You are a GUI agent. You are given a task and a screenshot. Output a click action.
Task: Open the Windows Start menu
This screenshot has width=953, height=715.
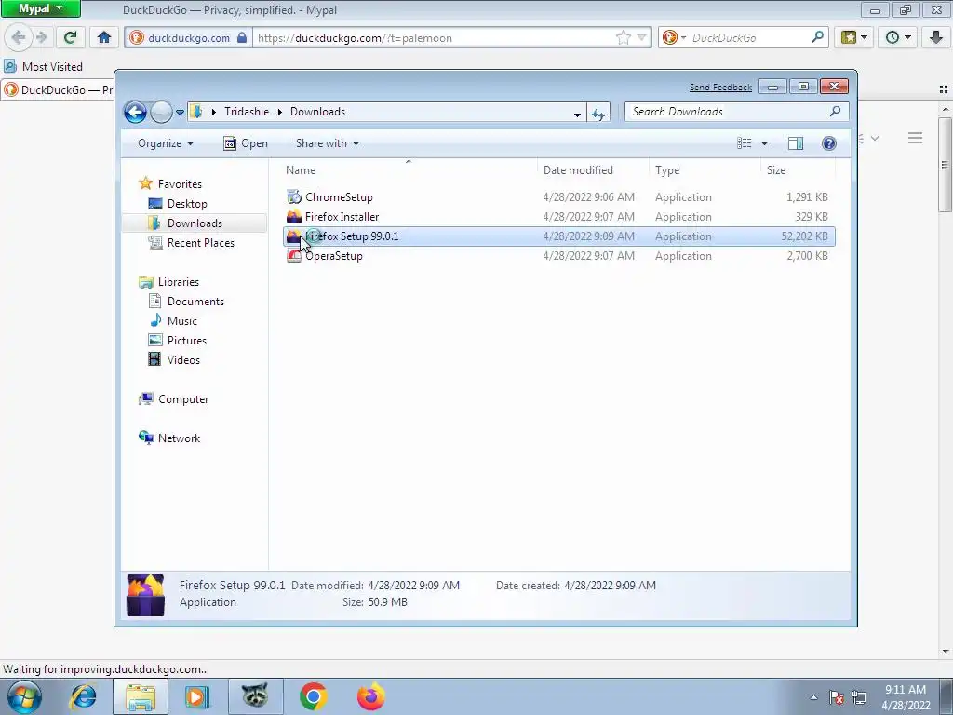[25, 696]
